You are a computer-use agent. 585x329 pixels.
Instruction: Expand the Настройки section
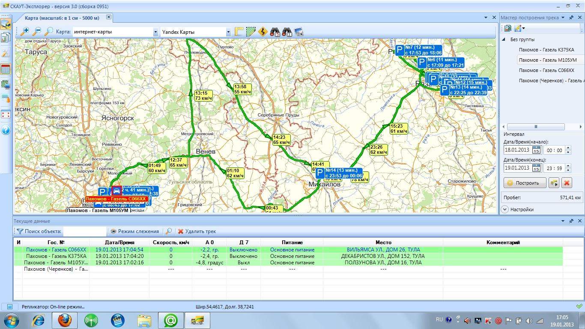point(504,209)
